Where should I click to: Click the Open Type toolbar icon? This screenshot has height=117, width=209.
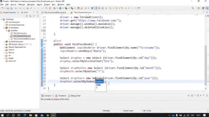(78, 8)
